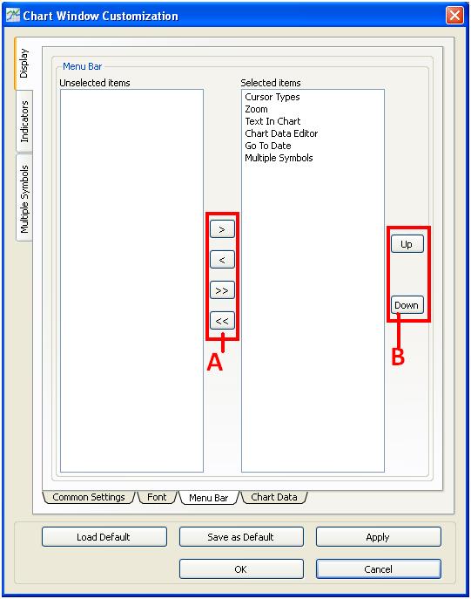Select the Display vertical tab

(x=24, y=64)
